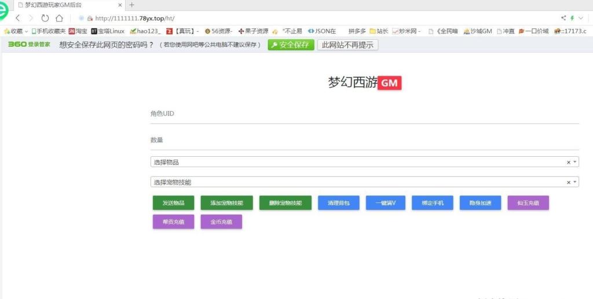Open the "不止易 bookmark
Screen dimensions: 593x299
pyautogui.click(x=287, y=31)
